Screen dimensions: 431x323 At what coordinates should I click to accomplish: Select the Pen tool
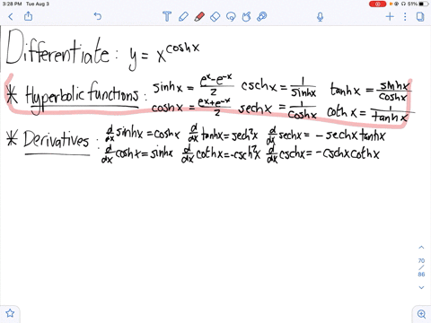[x=183, y=16]
